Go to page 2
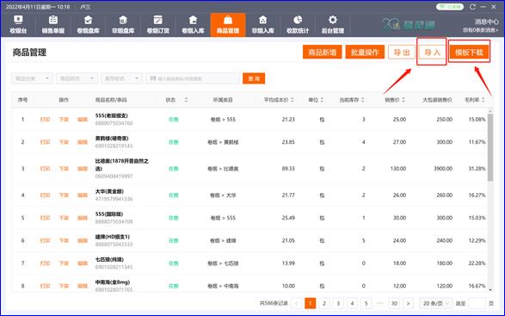 point(324,303)
